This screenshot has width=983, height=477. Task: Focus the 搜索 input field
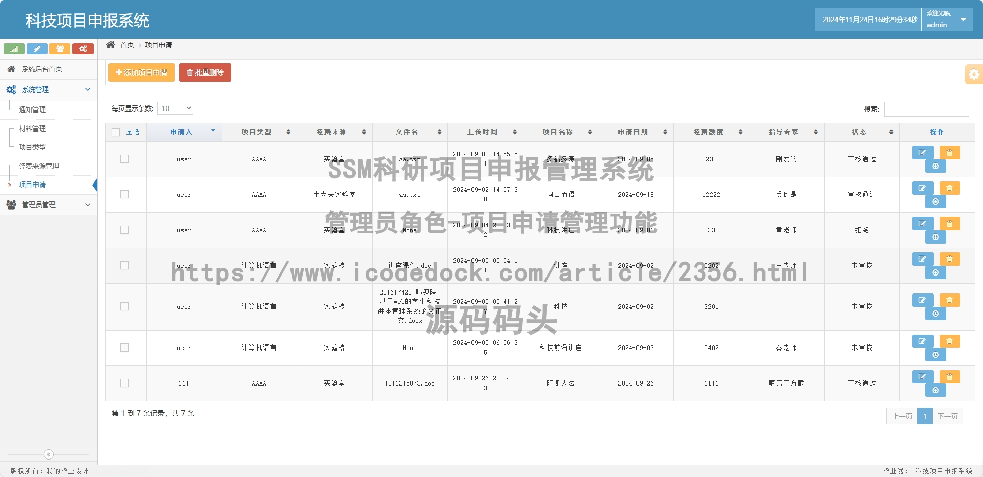click(926, 109)
